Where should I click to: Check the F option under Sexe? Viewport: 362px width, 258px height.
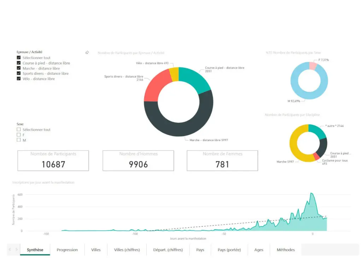(19, 135)
